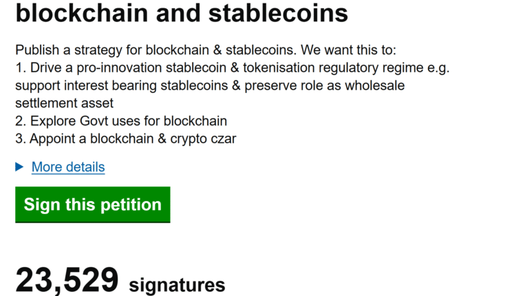The image size is (516, 296).
Task: Click the "settlement asset" text line
Action: click(64, 103)
